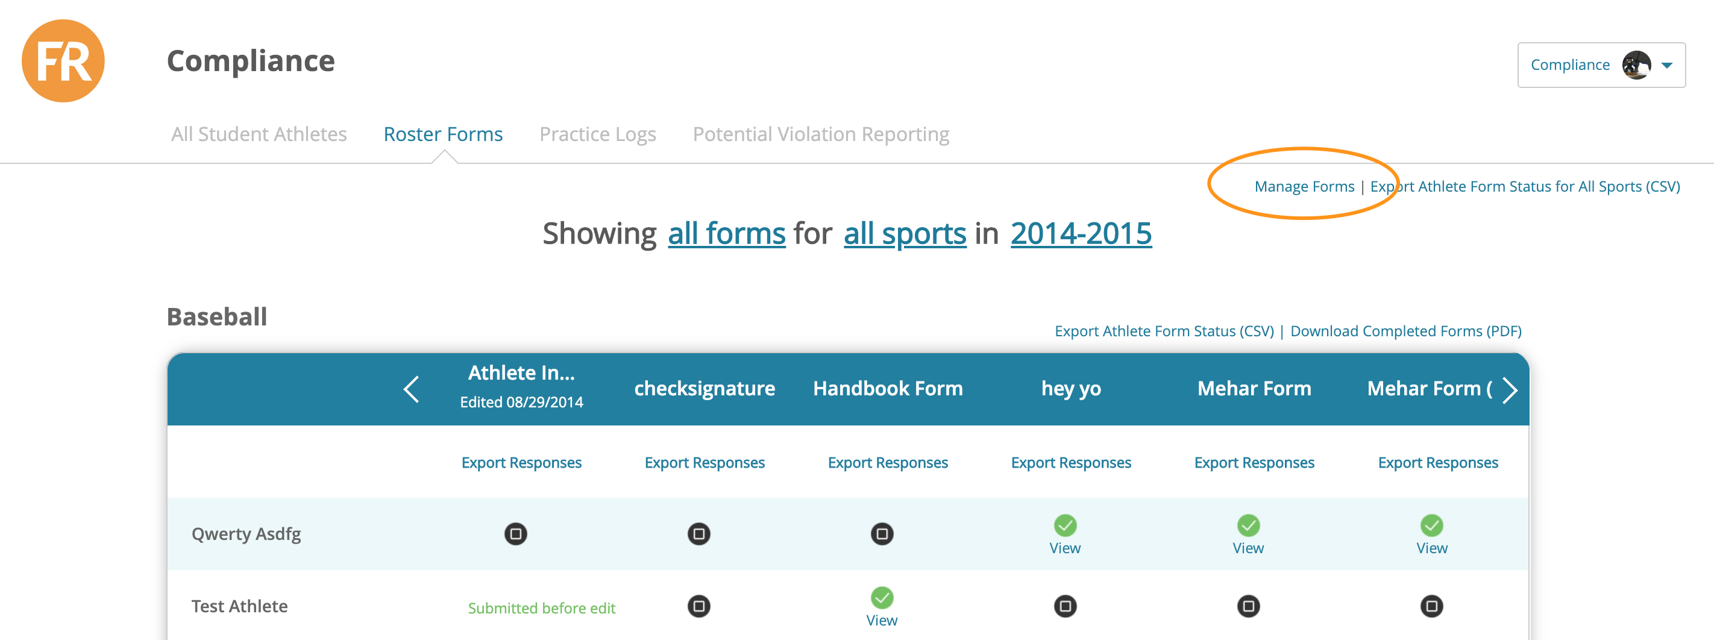Export Responses for the last Mehar Form column
The image size is (1714, 640).
tap(1438, 463)
